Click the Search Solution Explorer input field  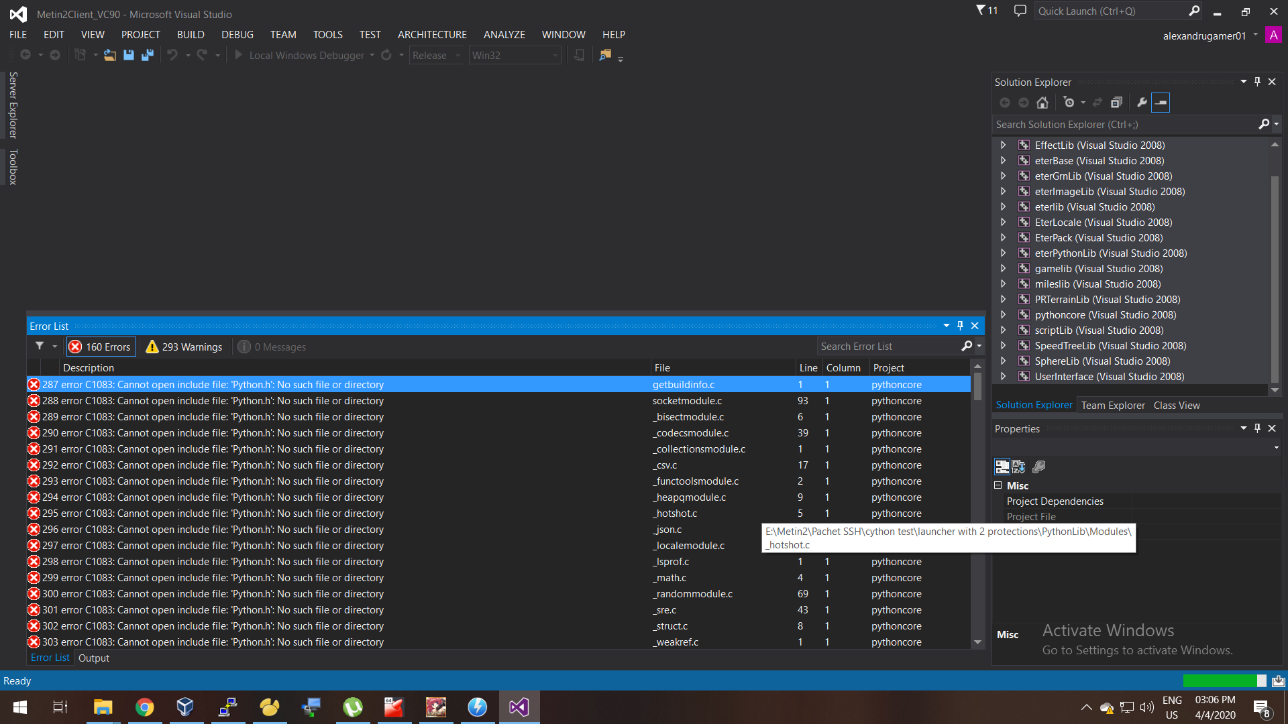coord(1125,124)
